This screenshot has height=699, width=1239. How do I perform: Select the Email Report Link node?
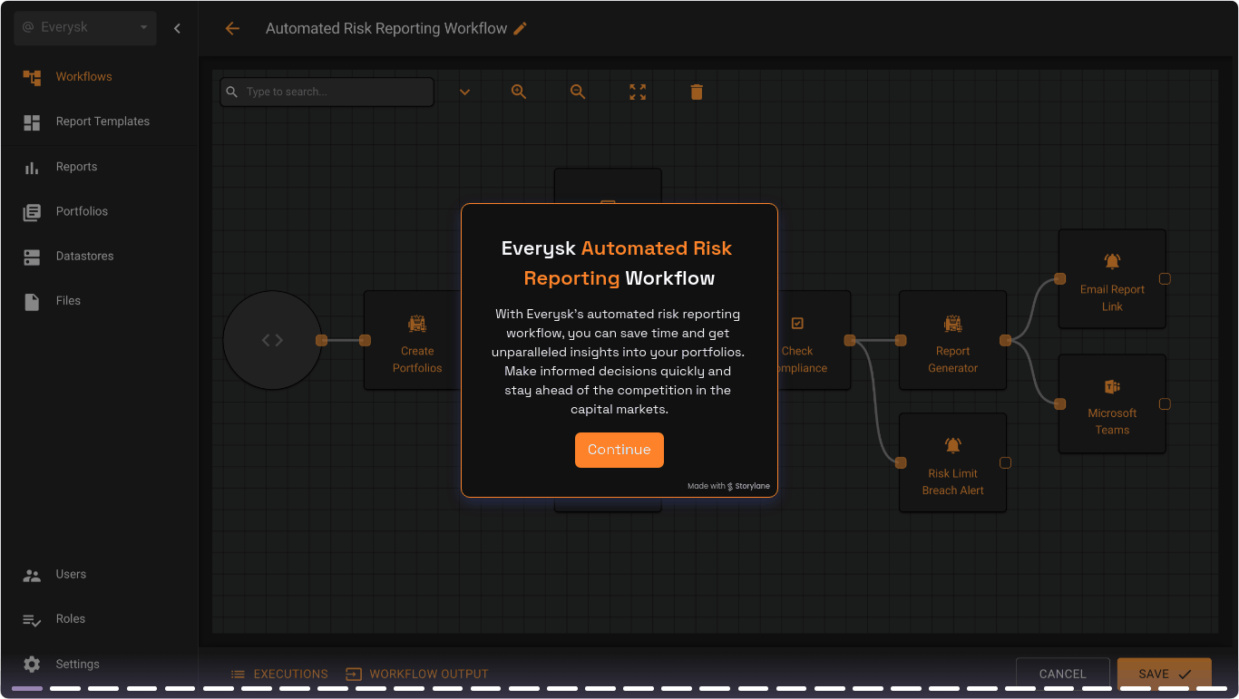(1112, 278)
